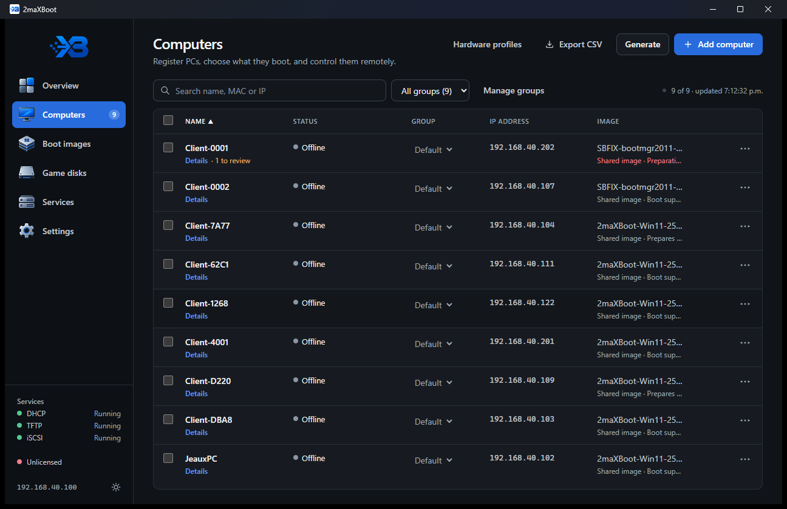The image size is (787, 509).
Task: Click the Unlicensed status in the sidebar
Action: coord(39,462)
